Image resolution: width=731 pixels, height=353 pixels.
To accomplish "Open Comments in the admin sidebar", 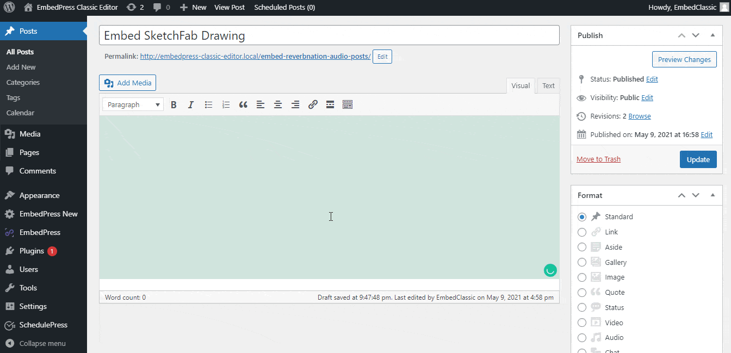I will tap(44, 171).
